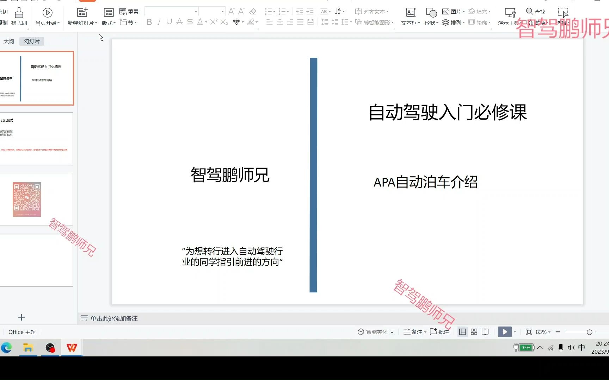Start slideshow from current slide icon

[x=47, y=13]
